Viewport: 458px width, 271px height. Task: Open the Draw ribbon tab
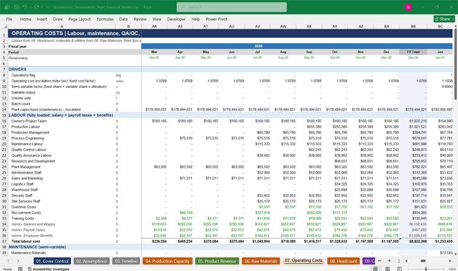[58, 19]
